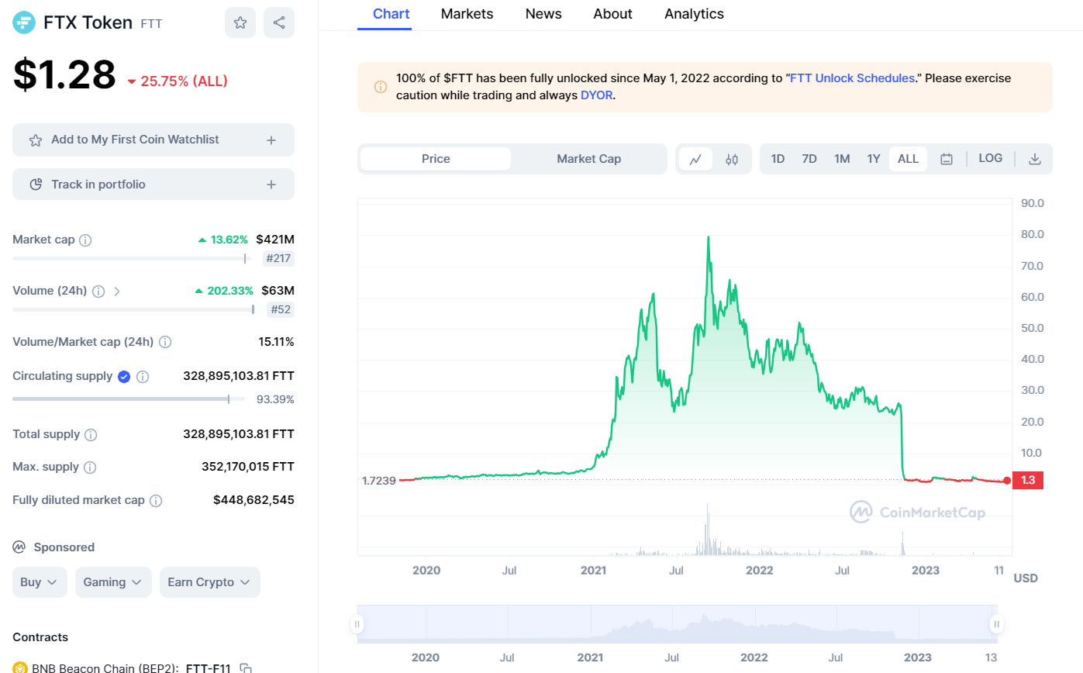Image resolution: width=1083 pixels, height=673 pixels.
Task: Click the $448,682,545 fully diluted value
Action: click(254, 500)
